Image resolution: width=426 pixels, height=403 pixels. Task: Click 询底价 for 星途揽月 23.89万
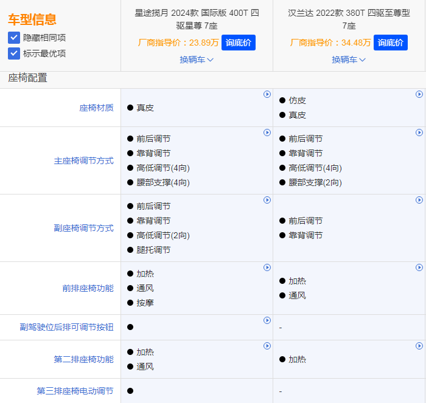coord(239,43)
